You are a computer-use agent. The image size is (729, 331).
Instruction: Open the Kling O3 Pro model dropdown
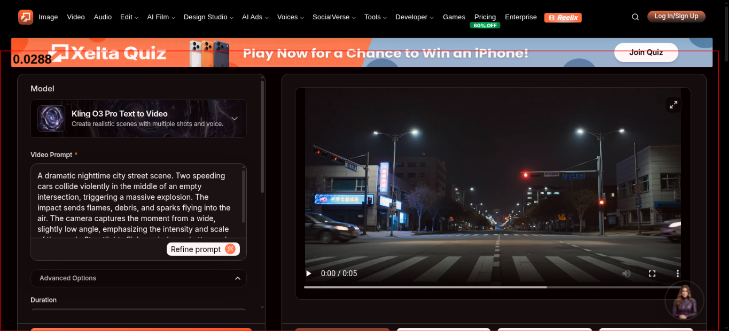[139, 118]
